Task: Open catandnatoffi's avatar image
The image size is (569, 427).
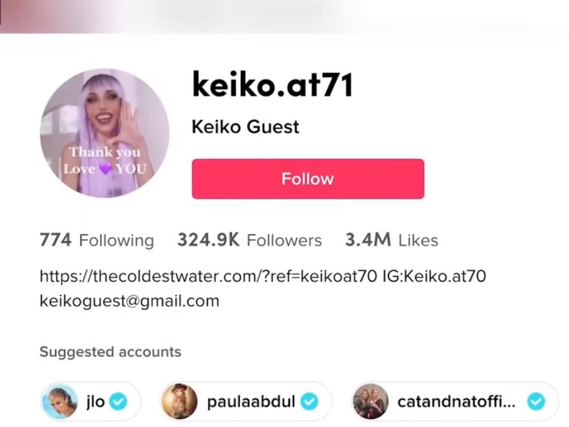Action: coord(370,402)
